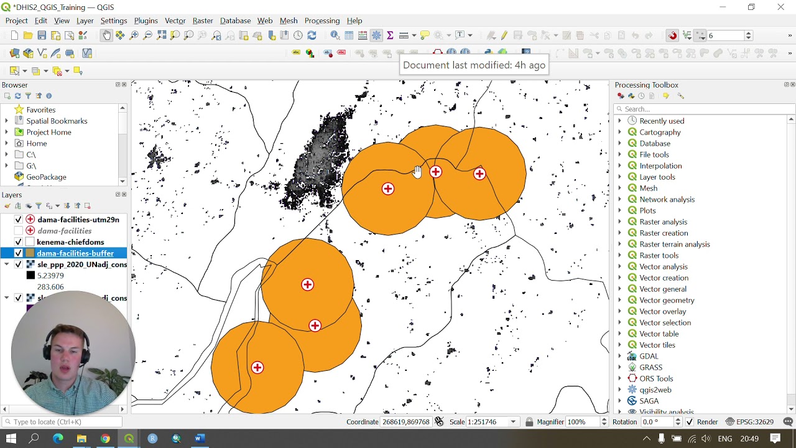Toggle sle_ppp_2020_UNadj_cons layer visibility

click(x=18, y=264)
